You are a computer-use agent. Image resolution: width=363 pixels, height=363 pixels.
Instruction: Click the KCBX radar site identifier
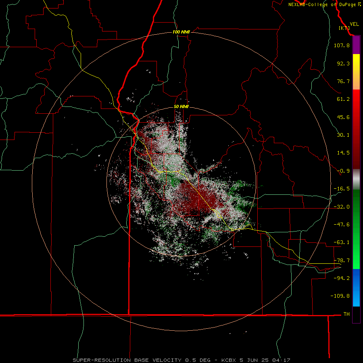coord(229,360)
